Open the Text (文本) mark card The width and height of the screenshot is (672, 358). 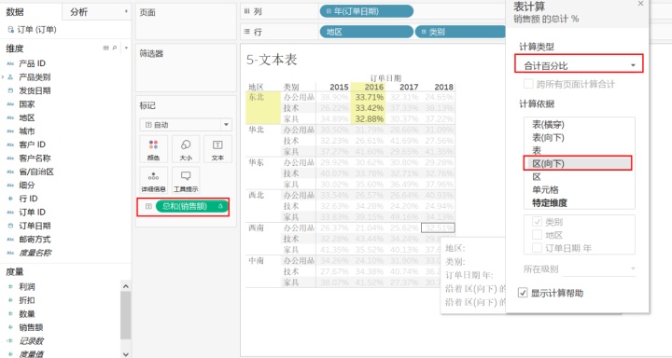(x=217, y=149)
